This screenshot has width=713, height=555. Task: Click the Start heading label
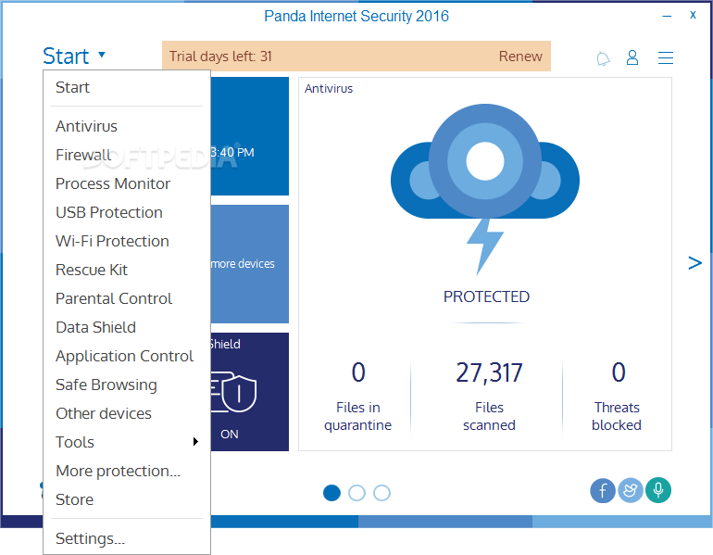[66, 56]
